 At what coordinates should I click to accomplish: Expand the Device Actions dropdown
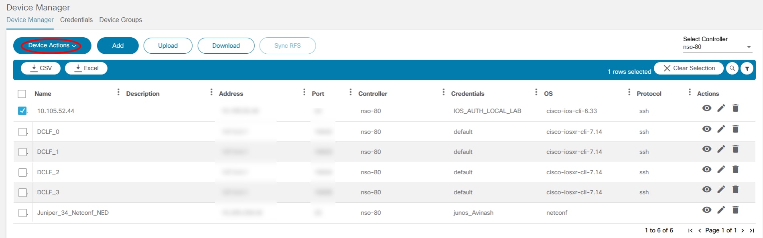pyautogui.click(x=52, y=46)
